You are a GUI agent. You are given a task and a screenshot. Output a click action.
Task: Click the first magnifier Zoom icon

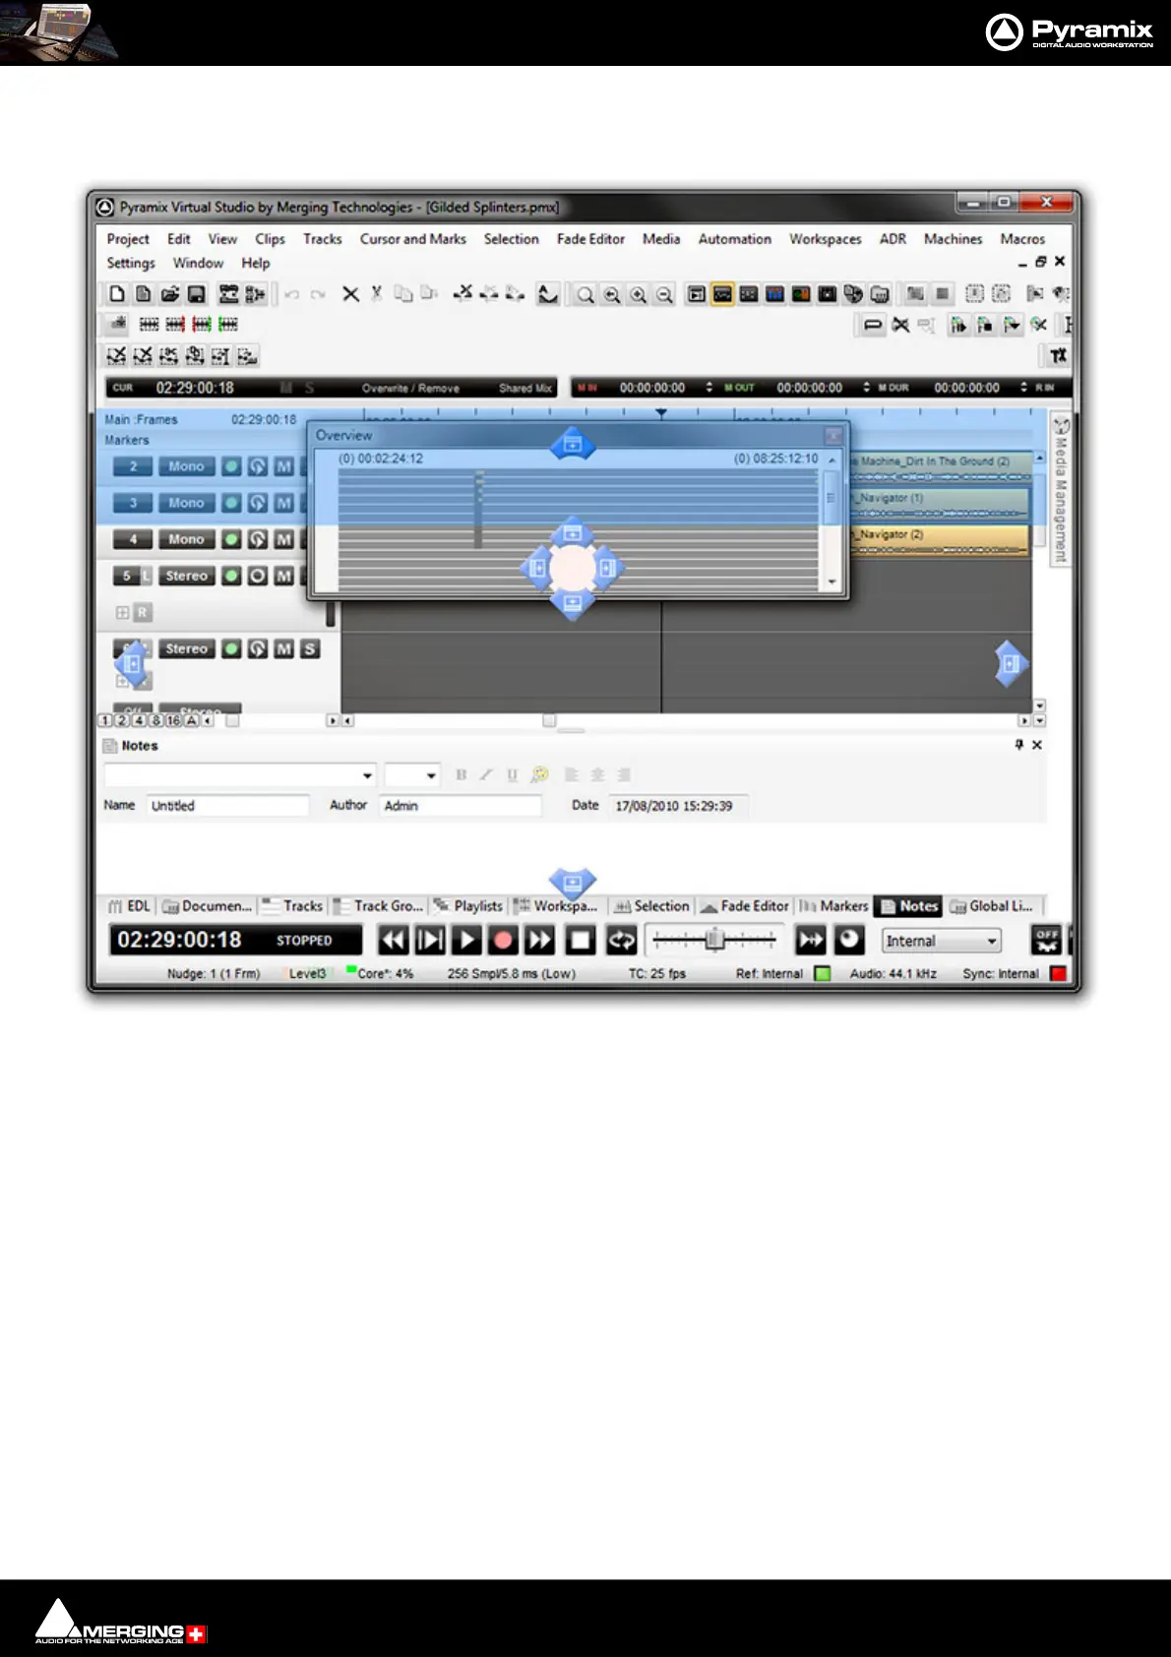[585, 294]
